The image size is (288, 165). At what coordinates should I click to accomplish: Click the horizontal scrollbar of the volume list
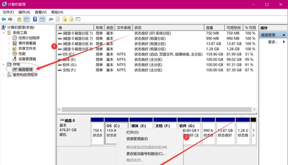(156, 110)
